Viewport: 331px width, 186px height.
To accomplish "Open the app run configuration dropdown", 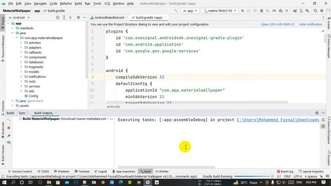I will coord(190,10).
